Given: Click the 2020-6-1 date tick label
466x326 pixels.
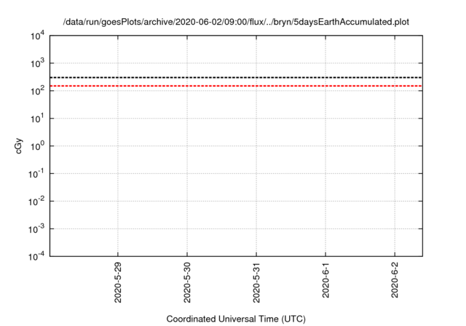Looking at the screenshot, I should [325, 280].
